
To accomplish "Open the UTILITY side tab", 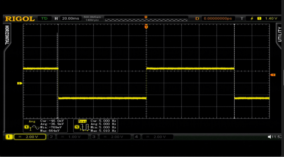I will pyautogui.click(x=280, y=34).
